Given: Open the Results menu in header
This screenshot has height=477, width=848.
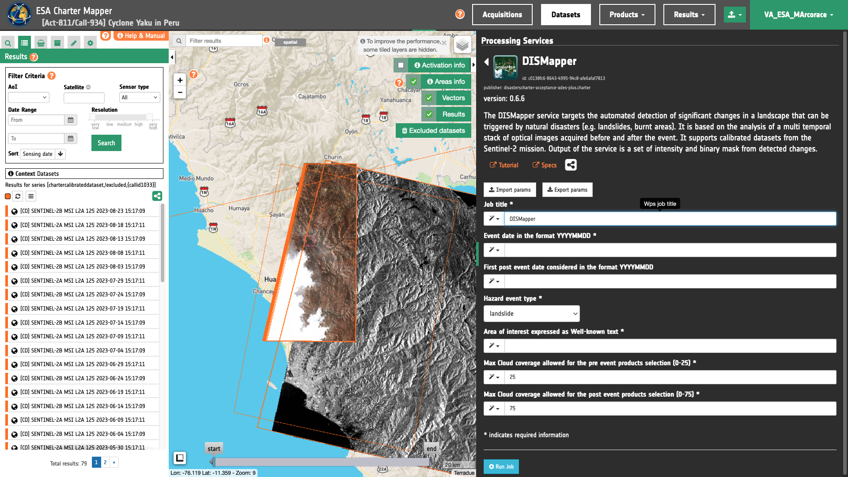Looking at the screenshot, I should 689,15.
